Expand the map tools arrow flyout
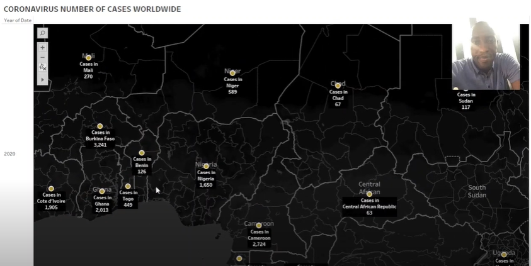This screenshot has height=266, width=531. coord(43,80)
